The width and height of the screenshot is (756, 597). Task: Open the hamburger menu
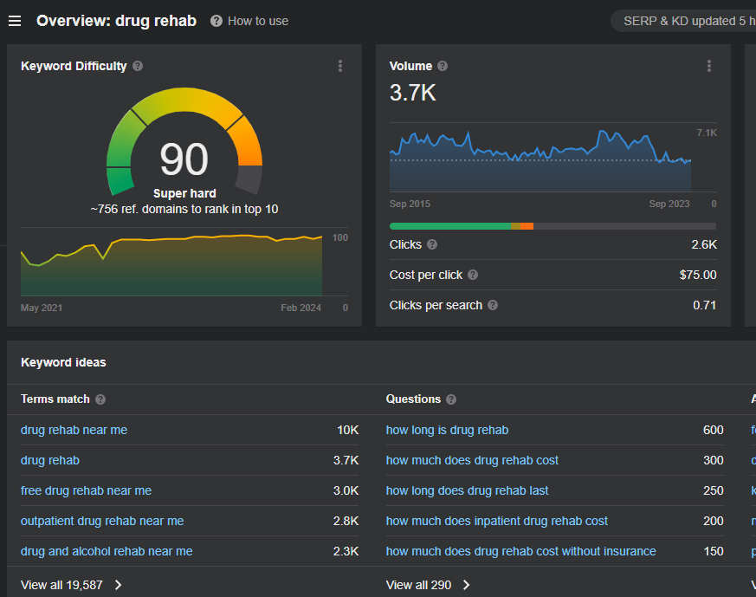click(15, 21)
